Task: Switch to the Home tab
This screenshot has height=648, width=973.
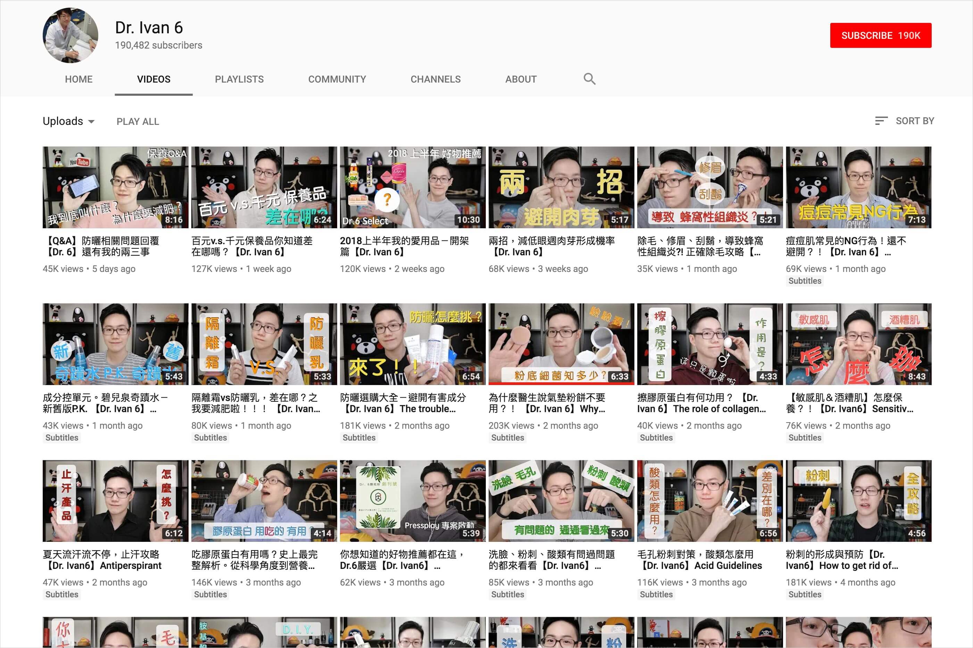Action: (78, 79)
